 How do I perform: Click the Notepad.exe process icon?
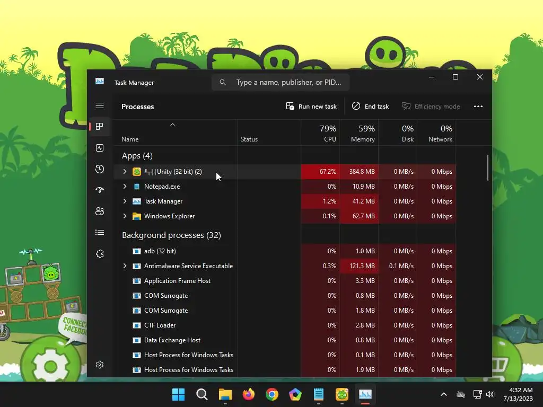click(137, 187)
